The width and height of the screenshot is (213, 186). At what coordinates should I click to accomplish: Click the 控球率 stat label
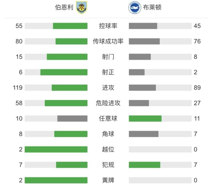[108, 26]
